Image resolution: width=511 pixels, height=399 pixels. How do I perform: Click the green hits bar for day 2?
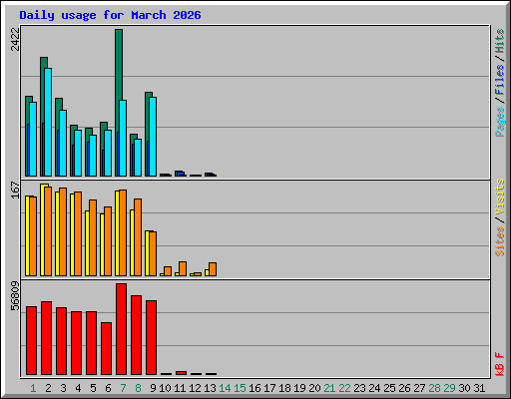pyautogui.click(x=44, y=63)
